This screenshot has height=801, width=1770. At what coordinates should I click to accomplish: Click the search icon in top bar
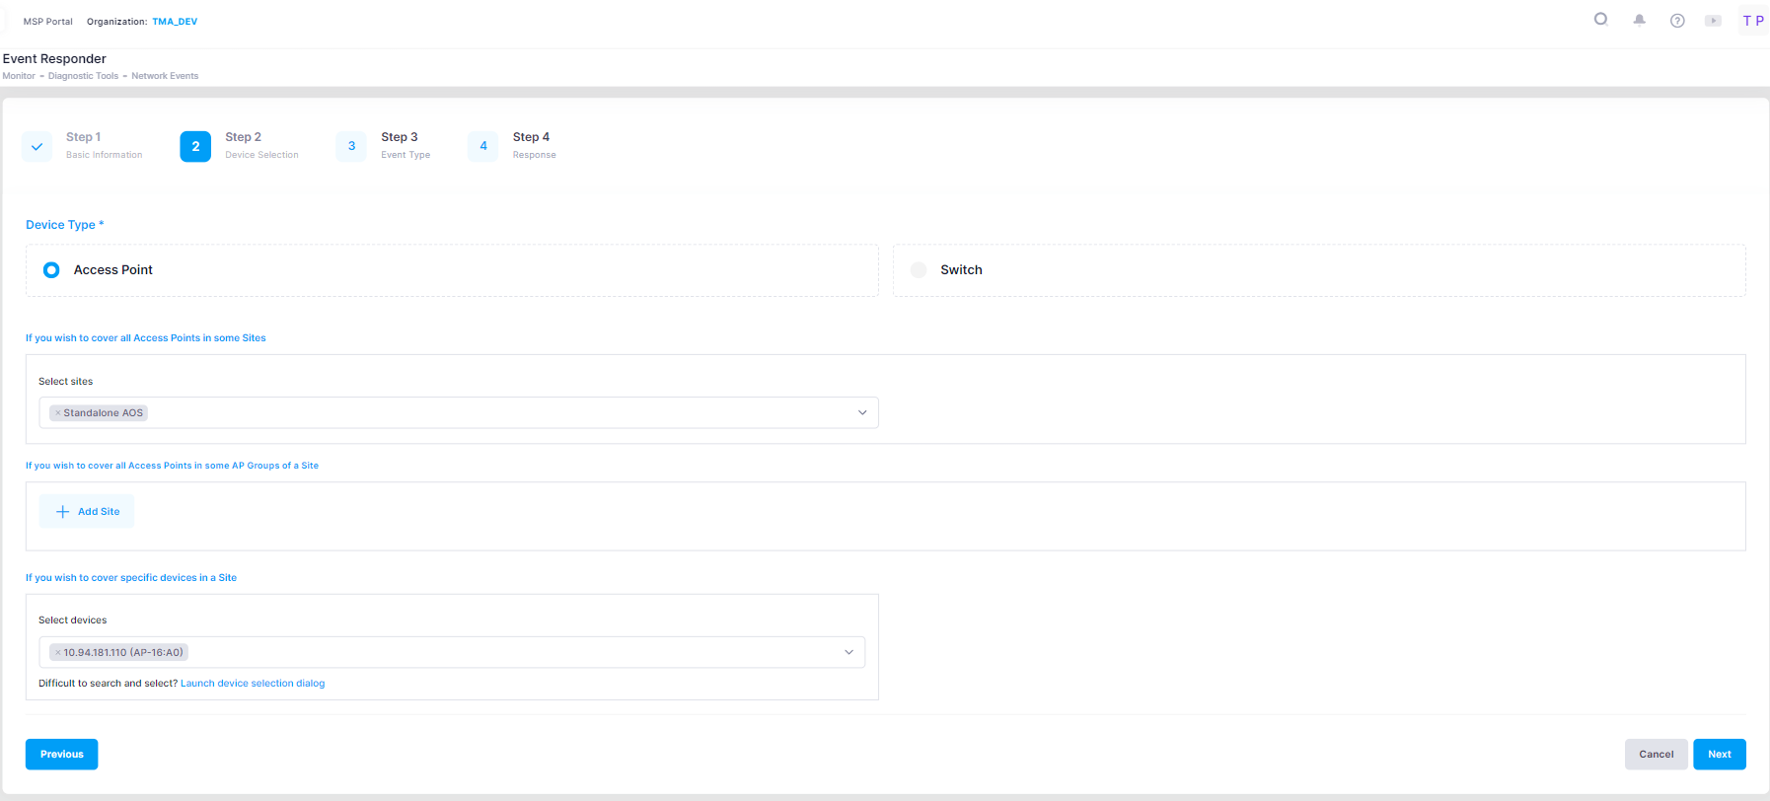click(x=1600, y=20)
